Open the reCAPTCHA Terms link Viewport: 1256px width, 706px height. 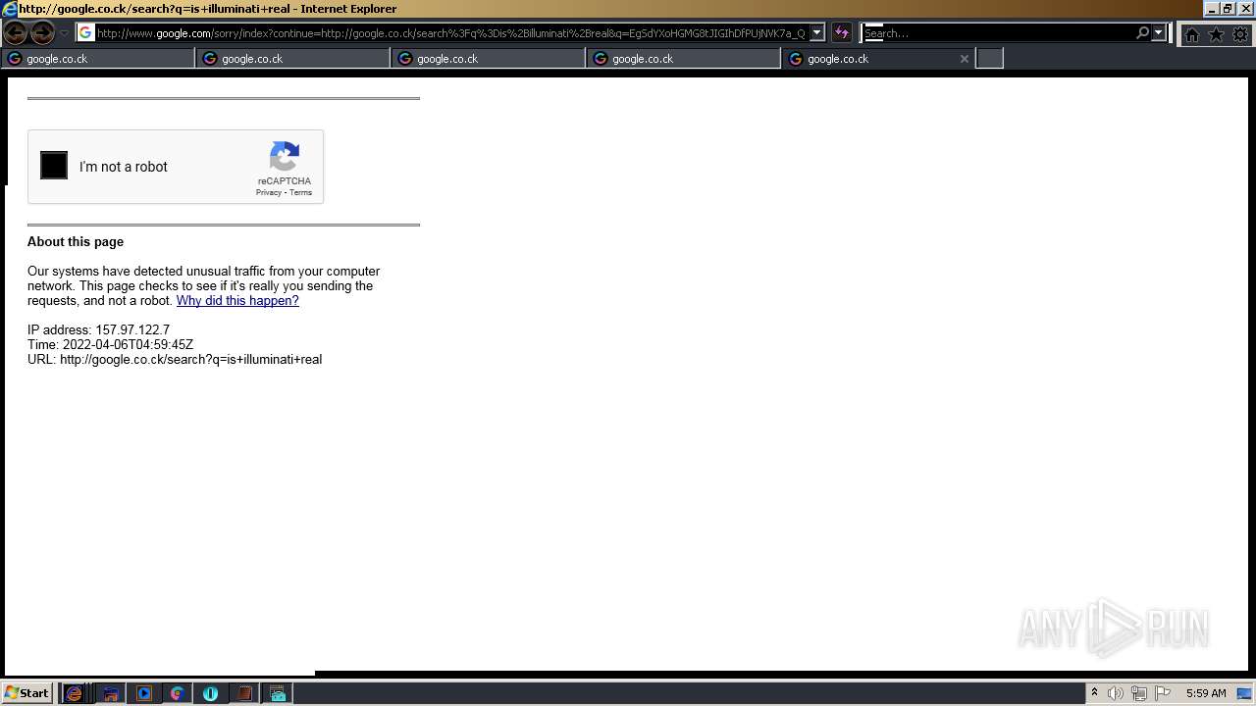point(300,192)
